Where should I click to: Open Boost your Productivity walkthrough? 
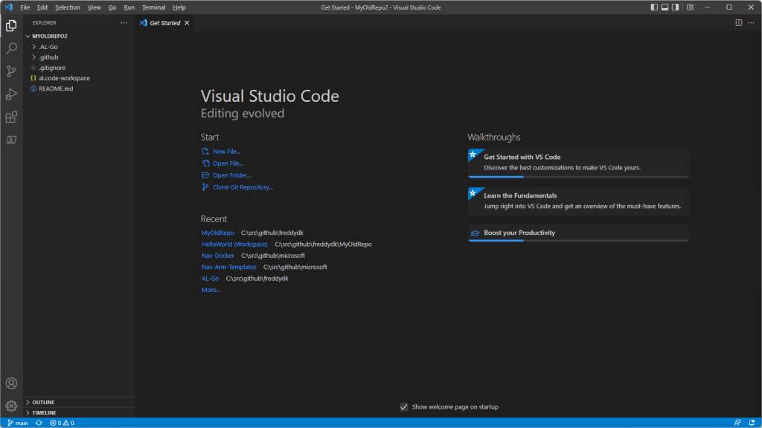tap(578, 233)
